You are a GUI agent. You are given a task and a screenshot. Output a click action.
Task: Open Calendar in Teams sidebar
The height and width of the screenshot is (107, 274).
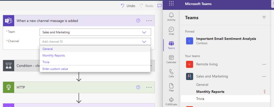coord(171,59)
